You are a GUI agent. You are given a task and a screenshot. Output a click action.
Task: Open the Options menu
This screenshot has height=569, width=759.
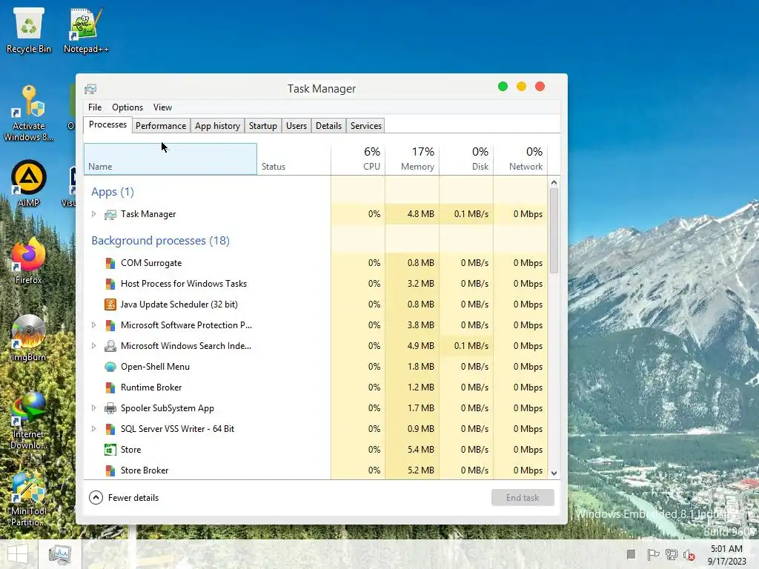[x=127, y=107]
